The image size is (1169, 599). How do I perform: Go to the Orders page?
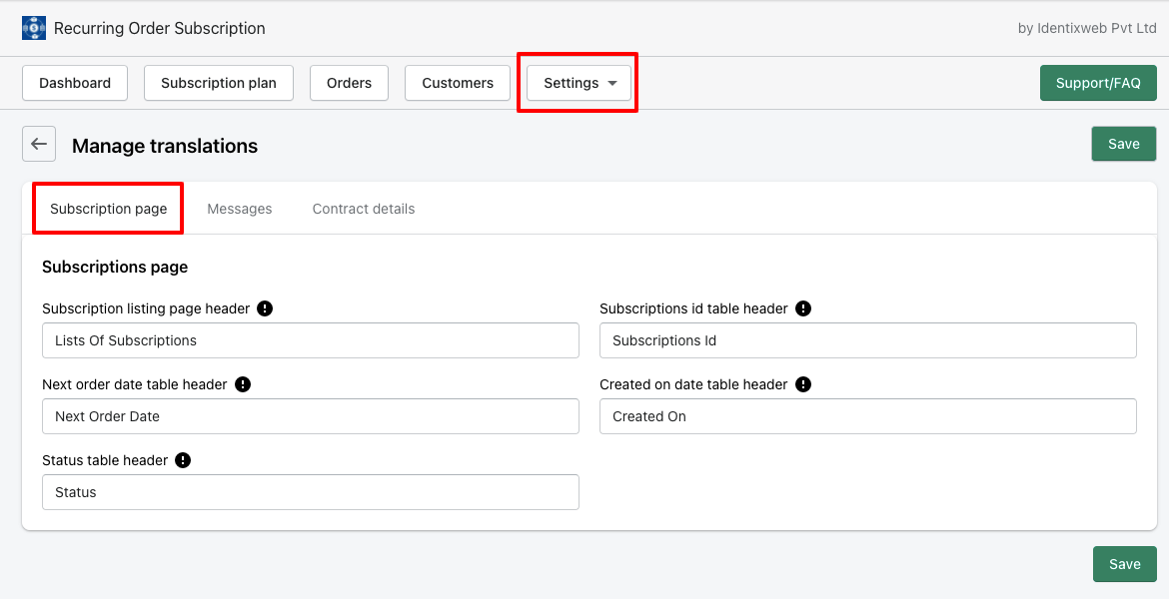tap(349, 83)
